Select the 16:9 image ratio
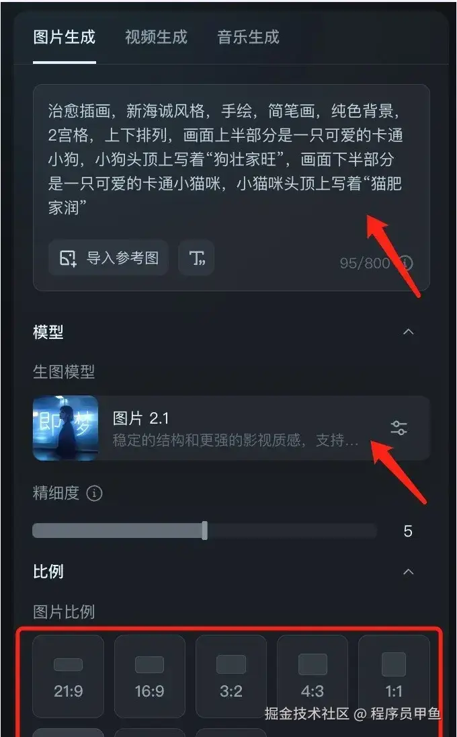This screenshot has height=737, width=457. pos(149,676)
